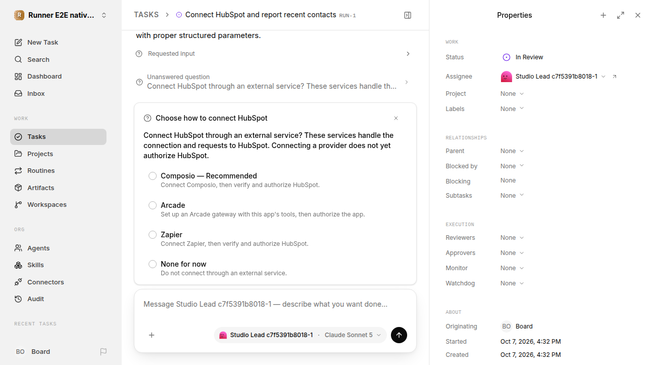Click the plus attachment icon in message box
This screenshot has height=365, width=649.
point(152,335)
